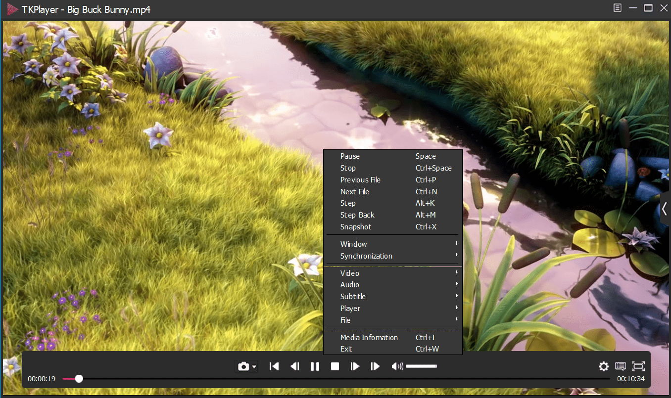Click total duration 00:10:34

coord(631,379)
